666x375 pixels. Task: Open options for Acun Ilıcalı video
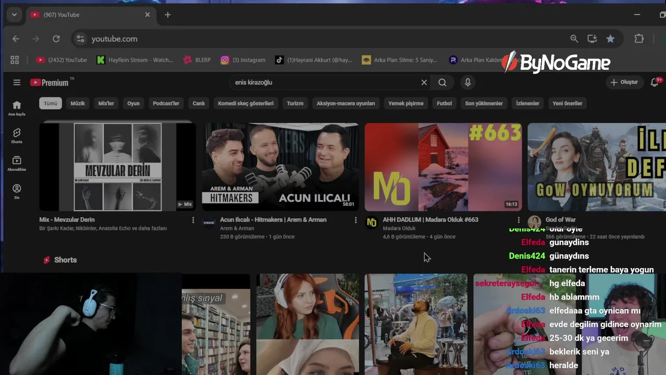click(x=356, y=220)
